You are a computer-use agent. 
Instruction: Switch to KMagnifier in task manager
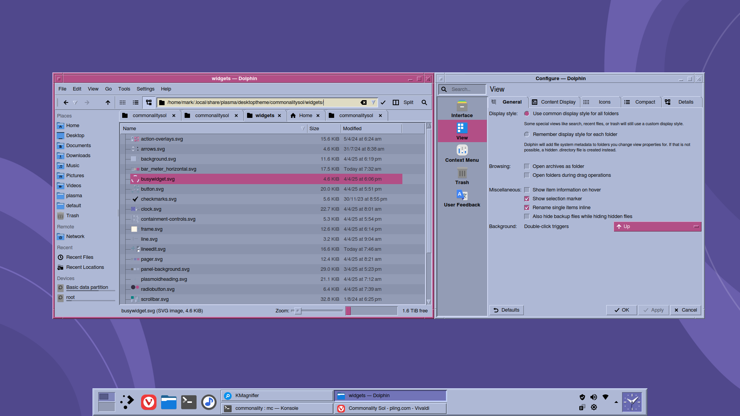(x=277, y=396)
